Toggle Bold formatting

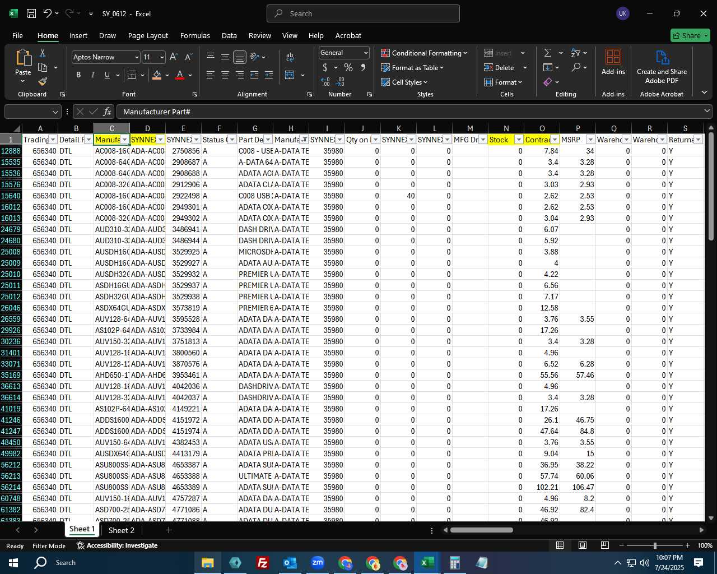point(78,75)
